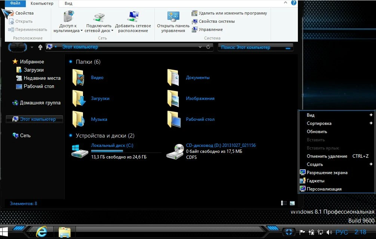Launch Internet Explorer from the taskbar

click(x=41, y=232)
